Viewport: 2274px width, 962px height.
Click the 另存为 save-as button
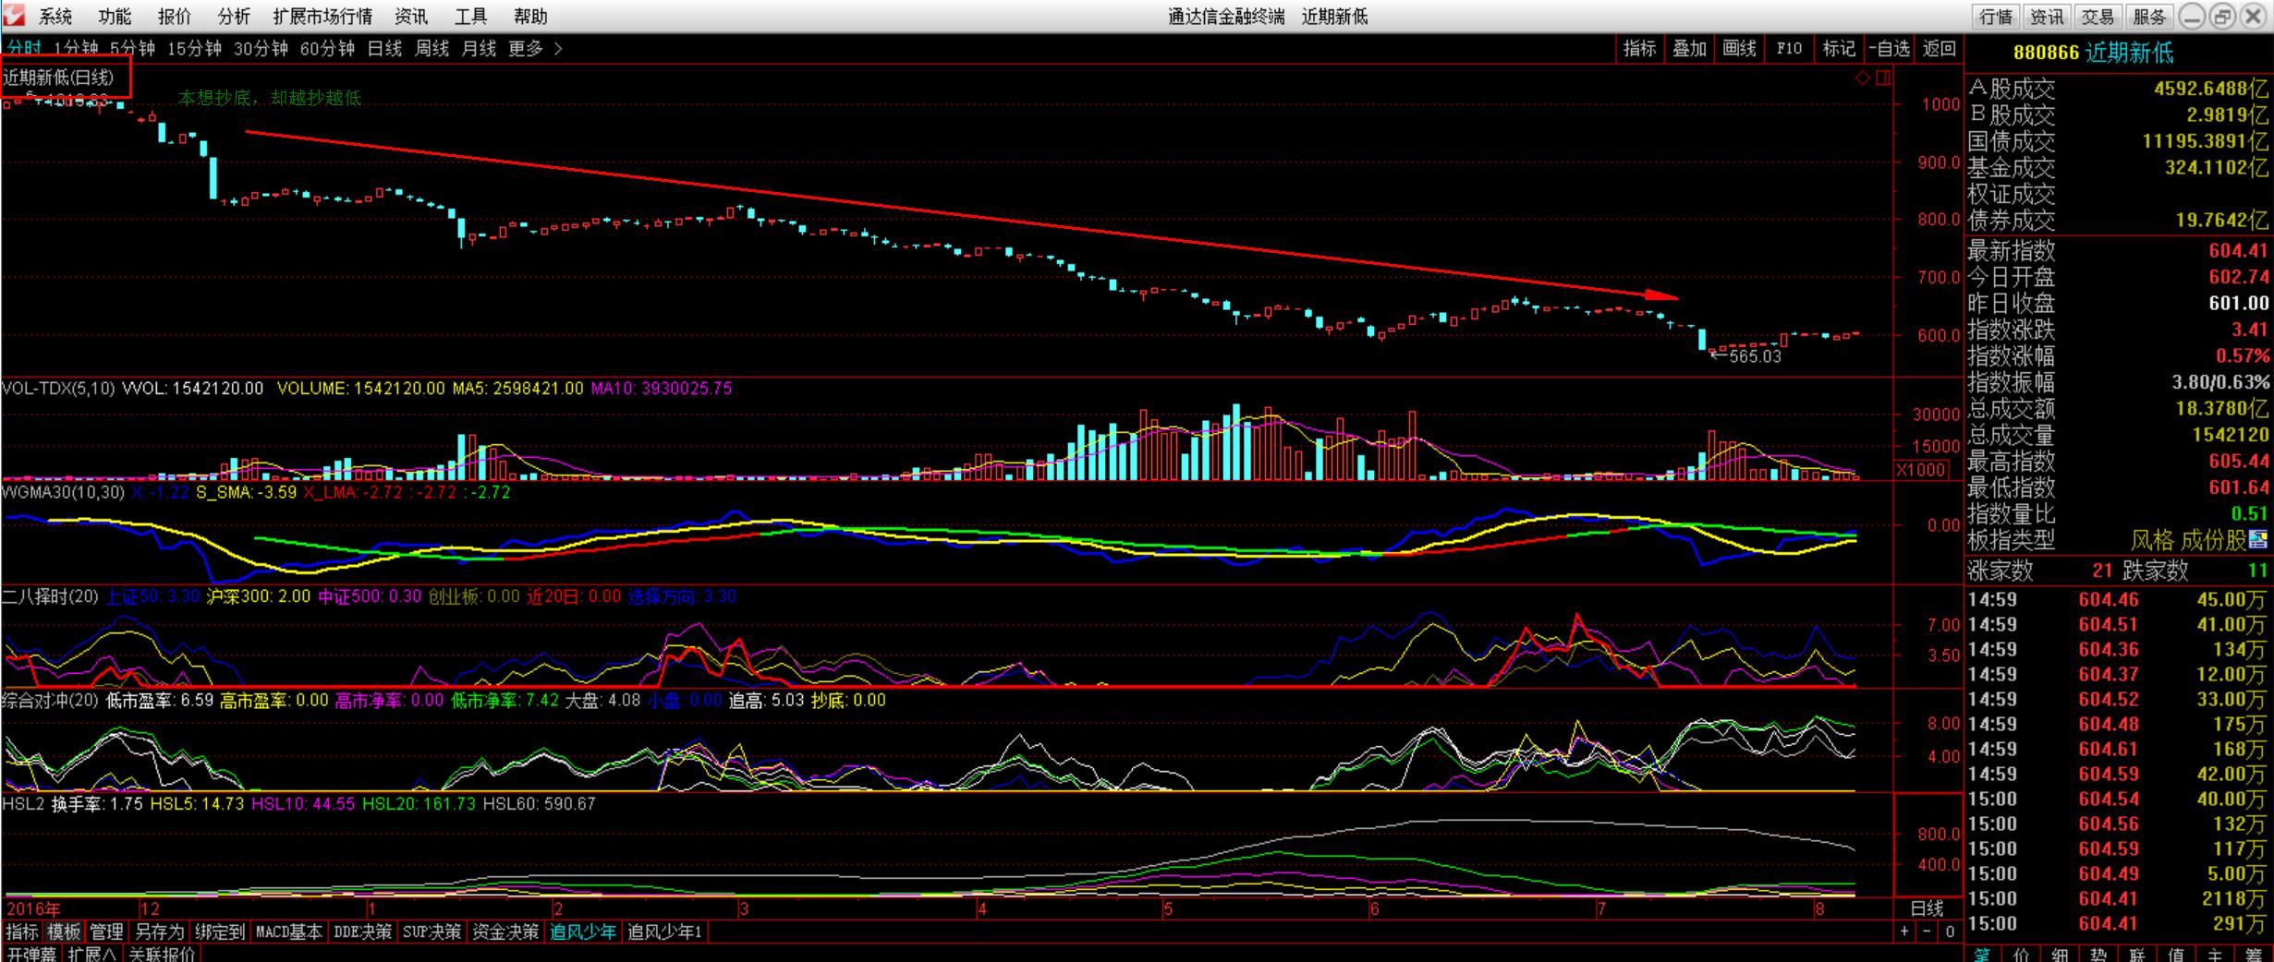(159, 932)
